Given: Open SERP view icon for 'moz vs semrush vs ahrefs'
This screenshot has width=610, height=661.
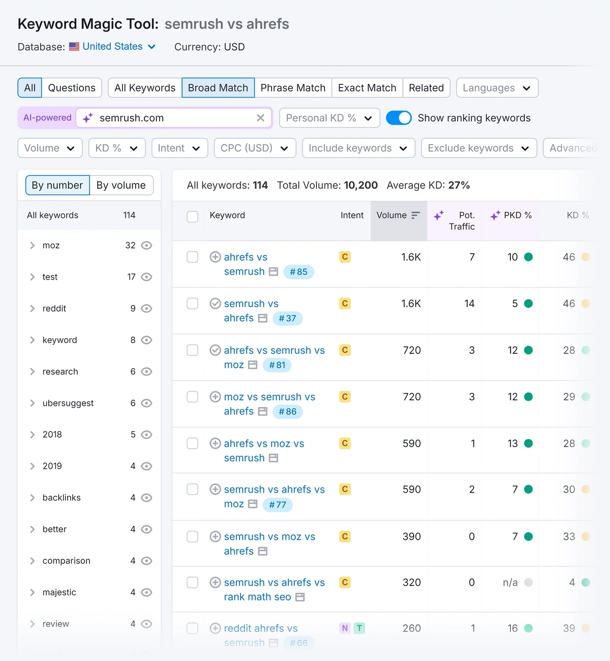Looking at the screenshot, I should [x=263, y=411].
